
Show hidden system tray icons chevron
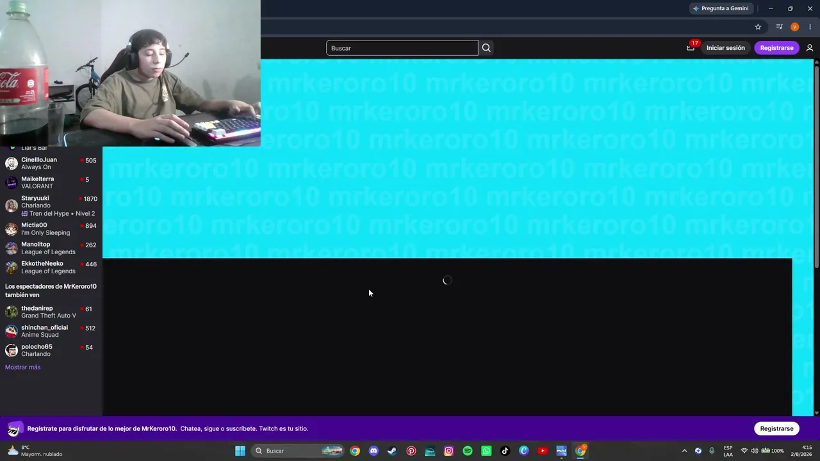click(x=684, y=451)
